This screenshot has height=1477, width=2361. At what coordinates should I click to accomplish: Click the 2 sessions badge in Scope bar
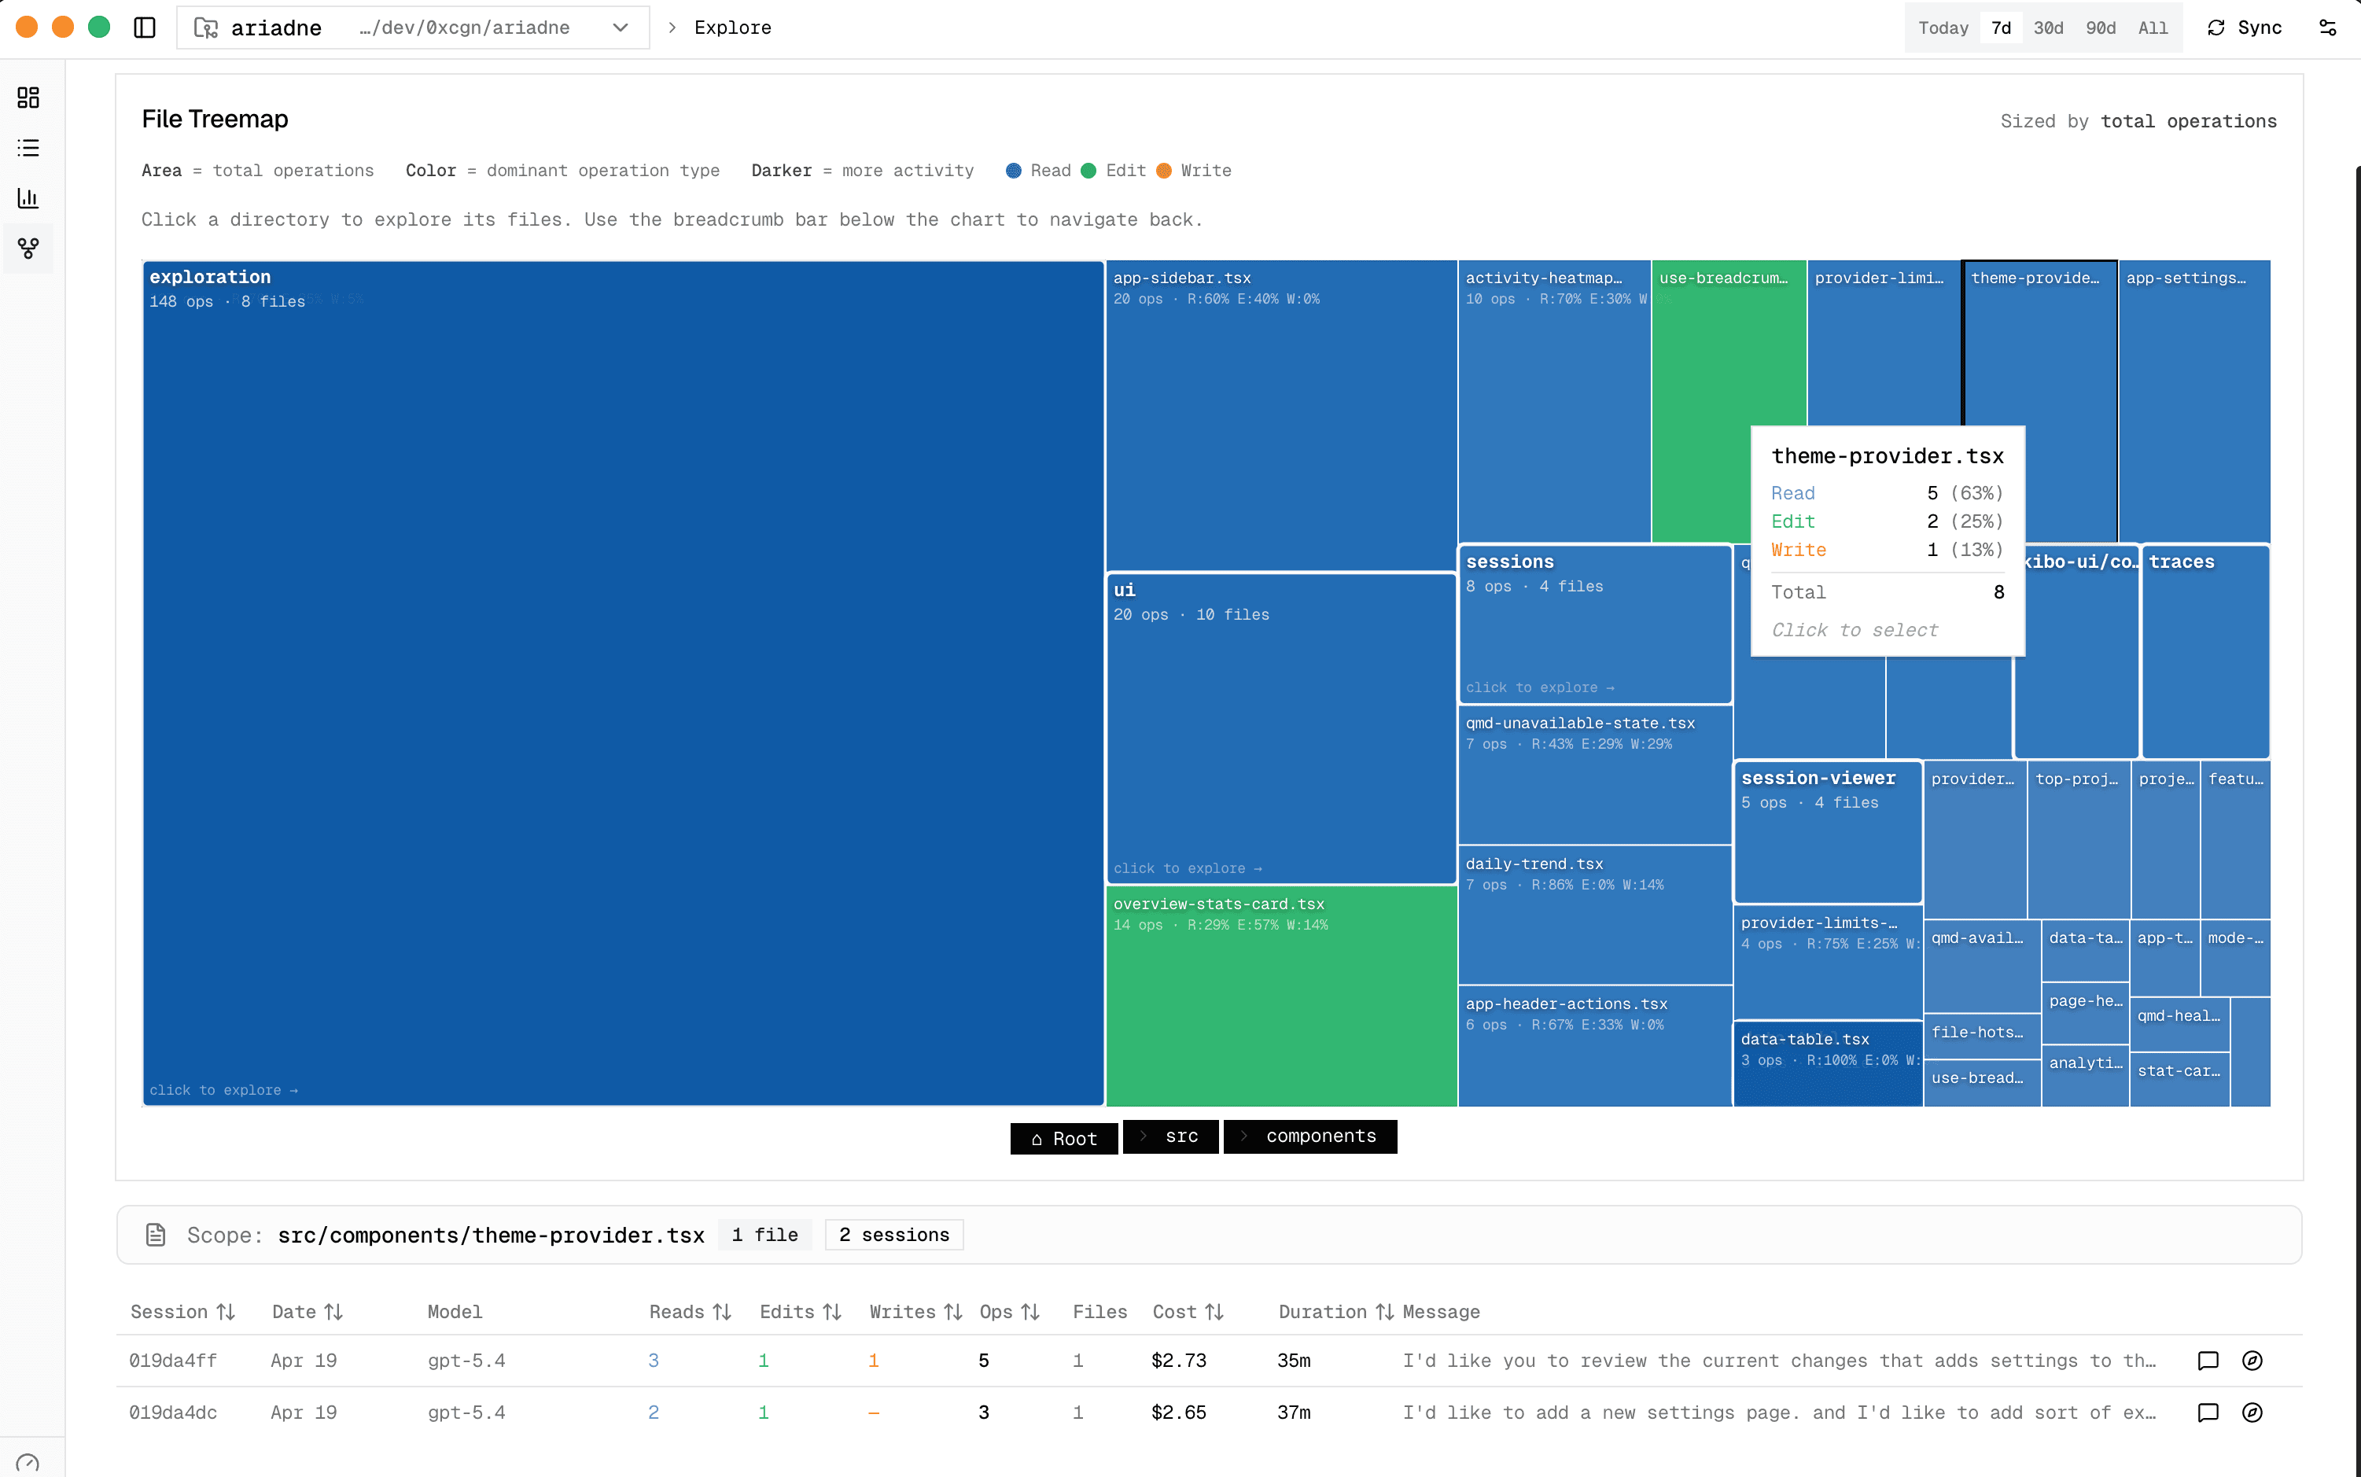(x=893, y=1234)
